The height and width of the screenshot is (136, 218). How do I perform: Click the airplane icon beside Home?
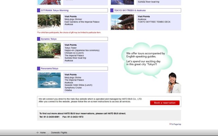37,133
